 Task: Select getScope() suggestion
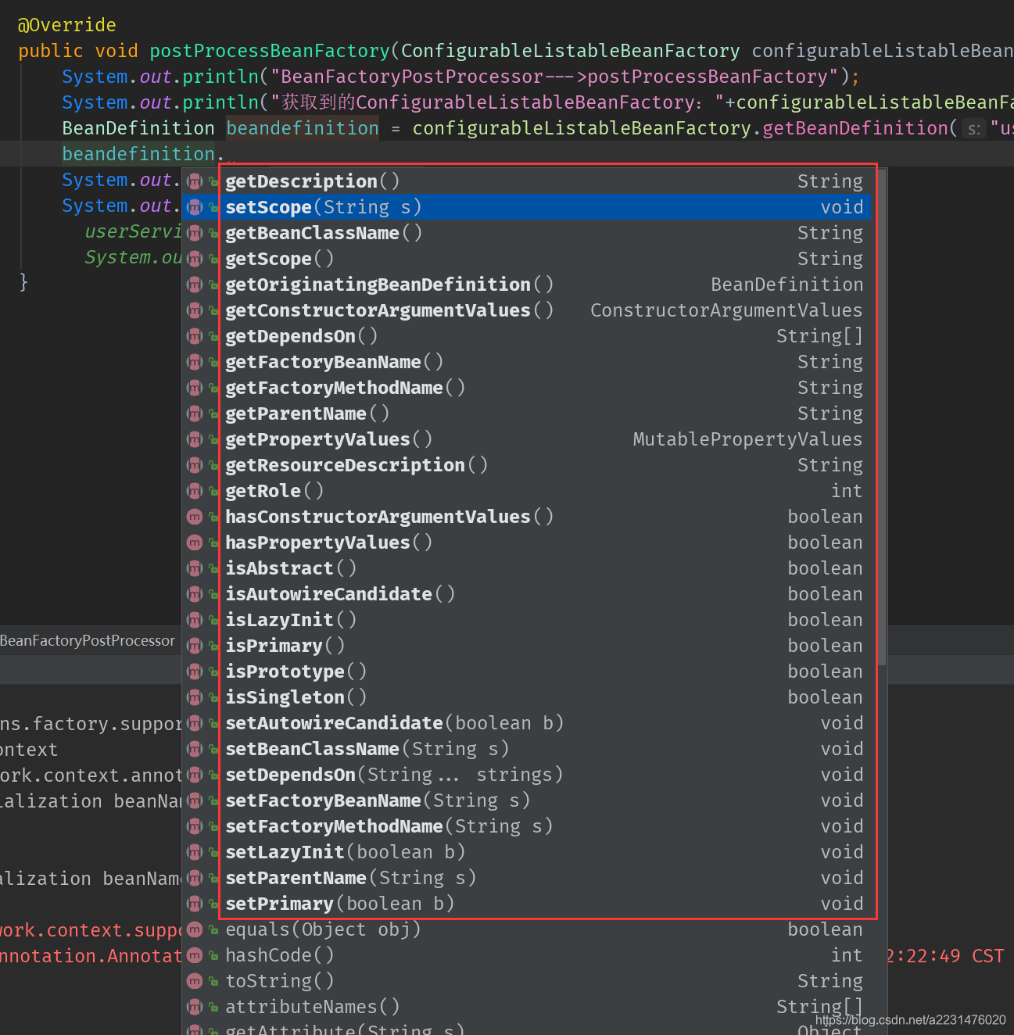[x=528, y=259]
